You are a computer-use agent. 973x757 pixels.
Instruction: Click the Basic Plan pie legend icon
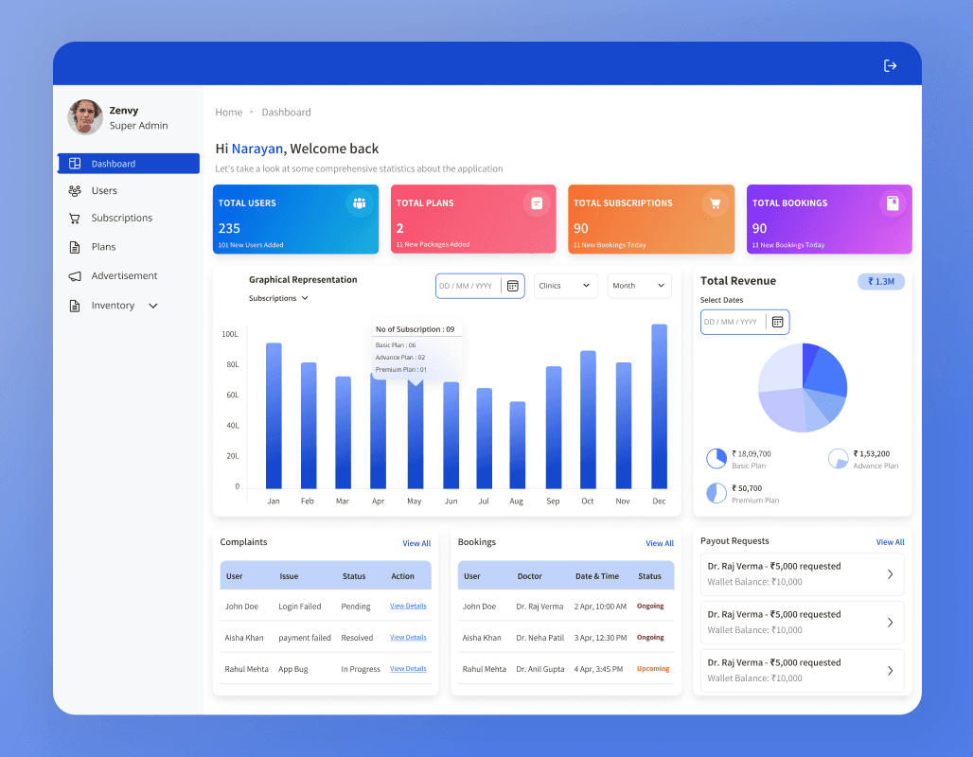pyautogui.click(x=716, y=459)
